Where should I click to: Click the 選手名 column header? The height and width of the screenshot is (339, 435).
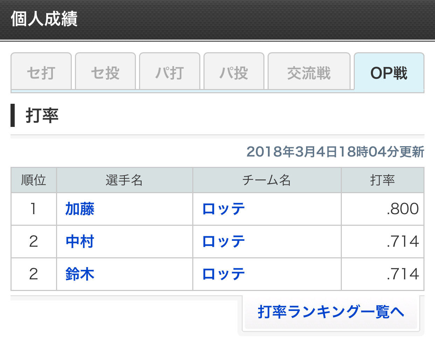(124, 180)
